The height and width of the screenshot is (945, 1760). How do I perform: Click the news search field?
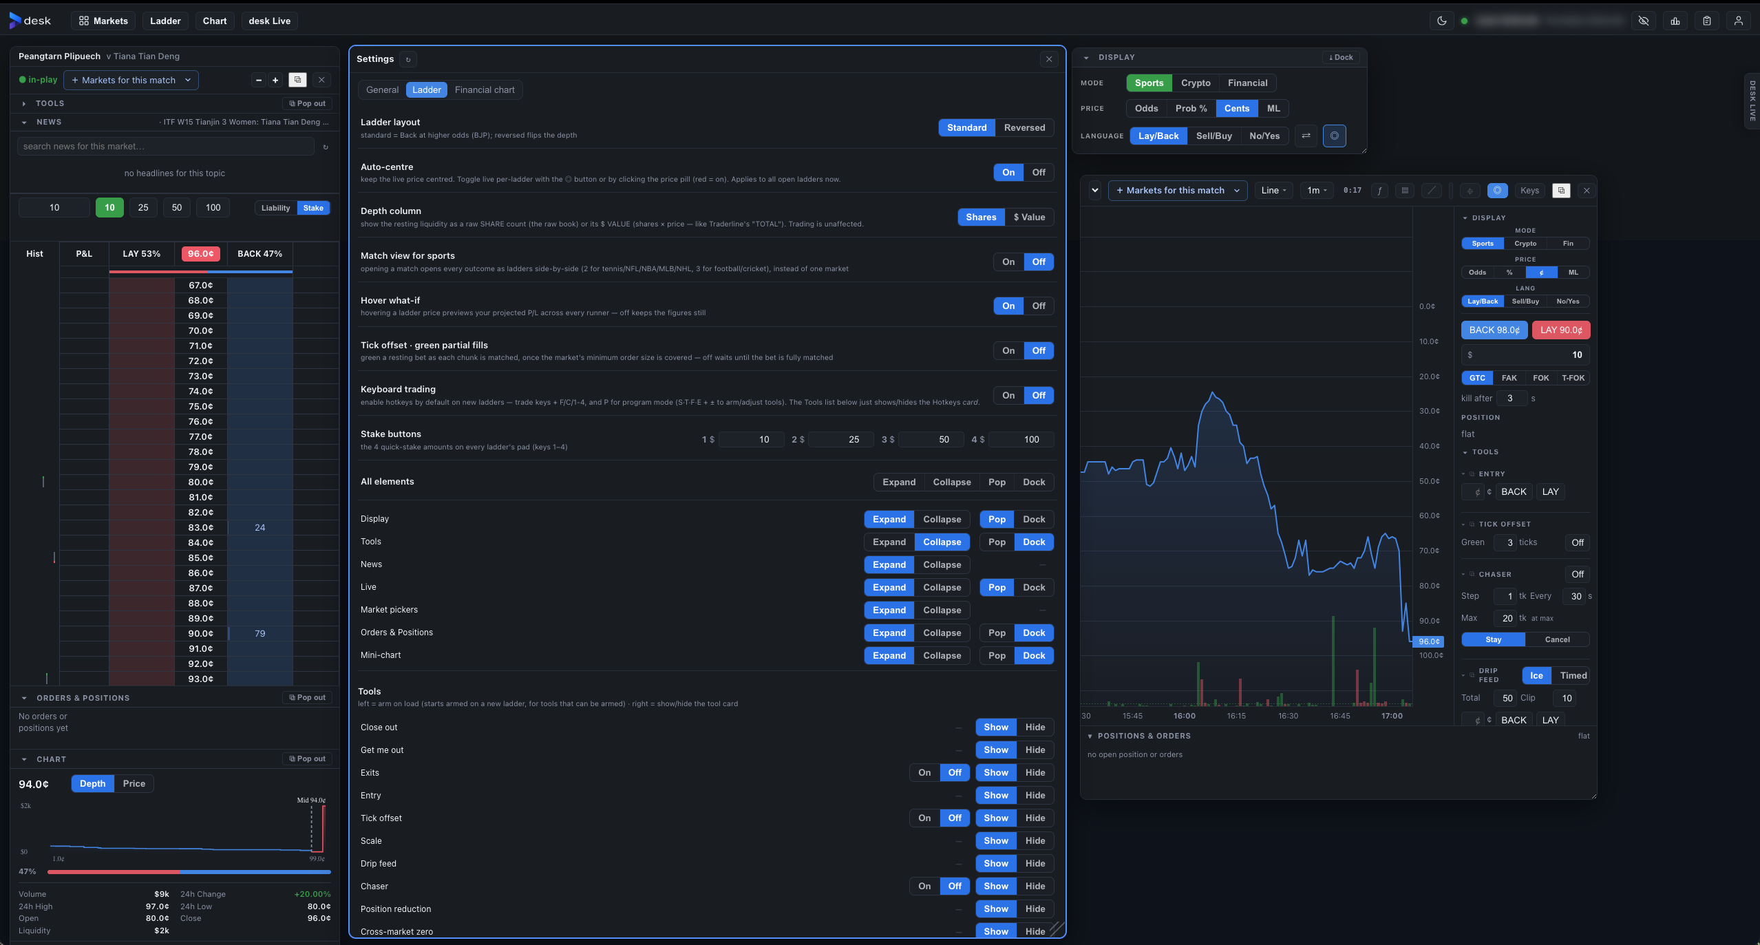click(x=165, y=147)
